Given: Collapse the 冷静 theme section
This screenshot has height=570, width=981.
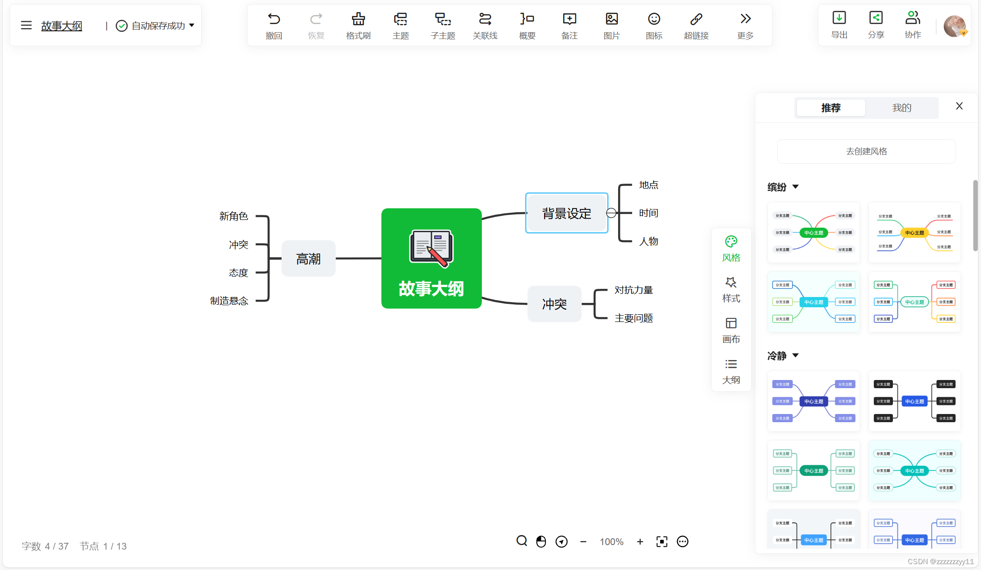Looking at the screenshot, I should tap(796, 356).
